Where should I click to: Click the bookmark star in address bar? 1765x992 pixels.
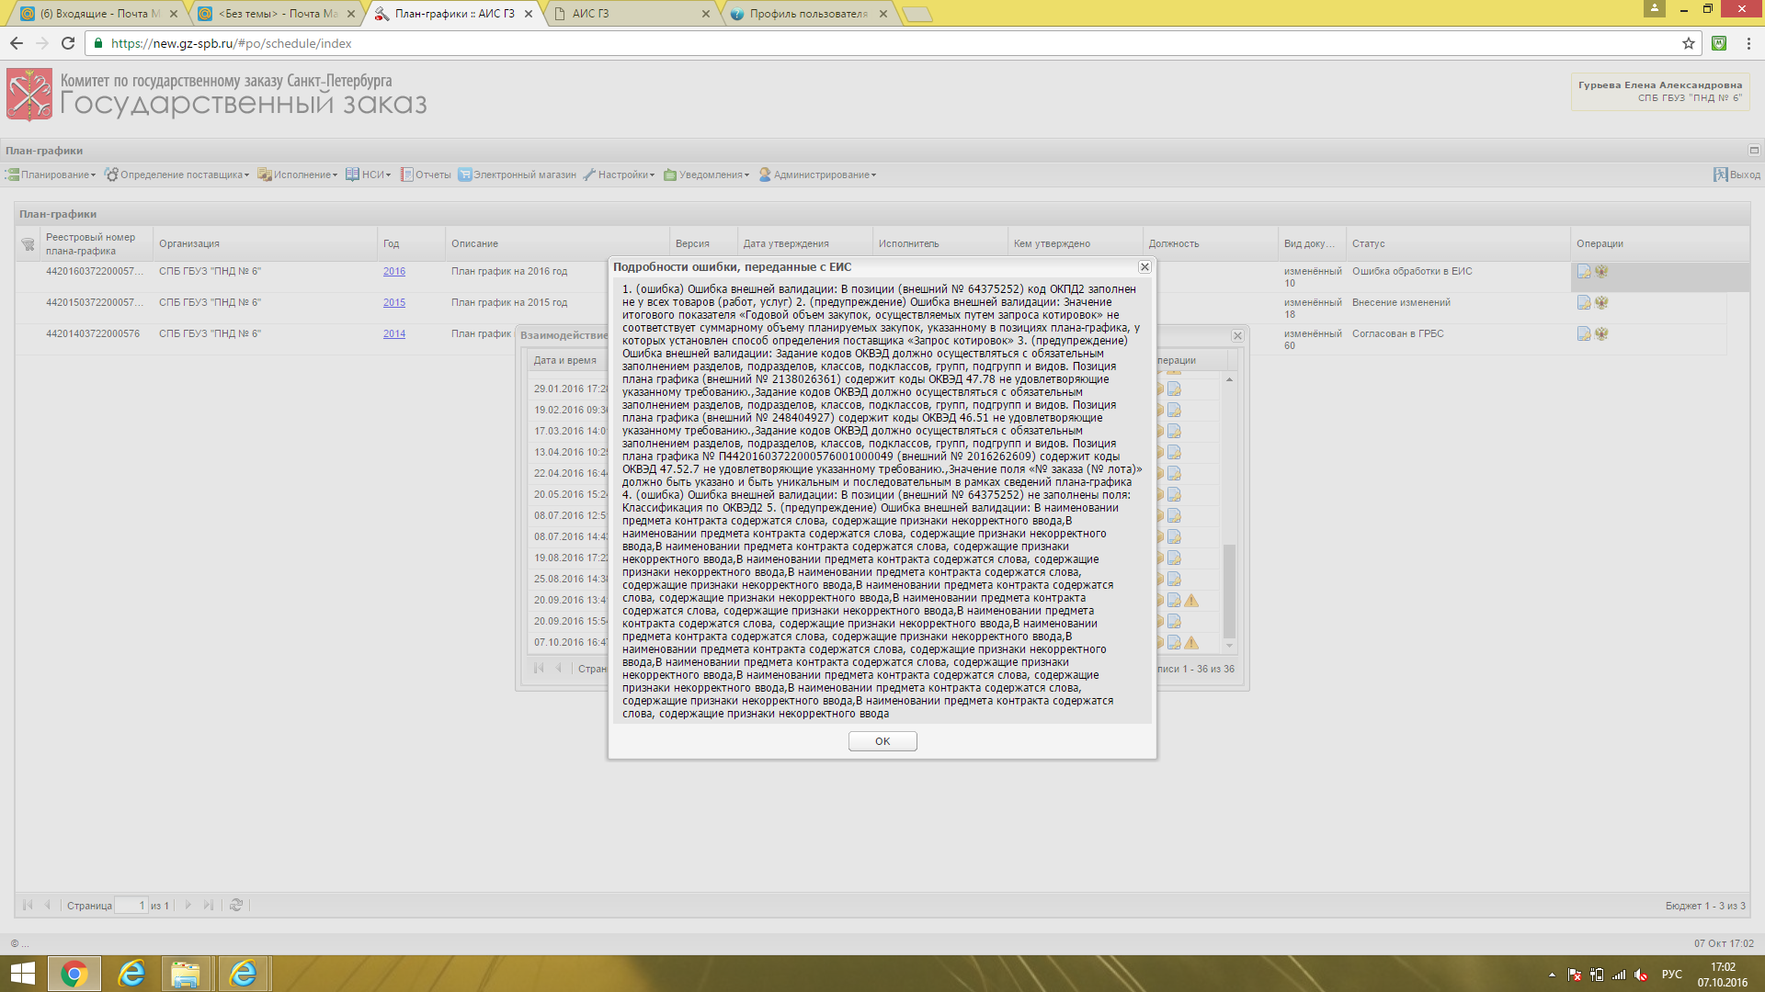click(x=1688, y=43)
